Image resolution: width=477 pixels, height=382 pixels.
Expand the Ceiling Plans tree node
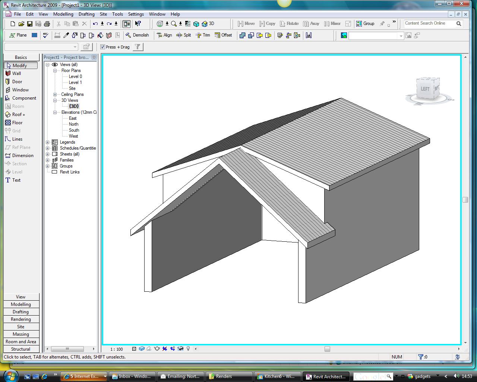pos(55,94)
